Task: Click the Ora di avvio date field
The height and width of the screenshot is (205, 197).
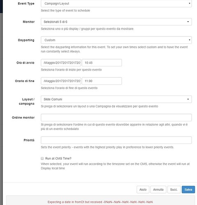Action: click(x=61, y=63)
